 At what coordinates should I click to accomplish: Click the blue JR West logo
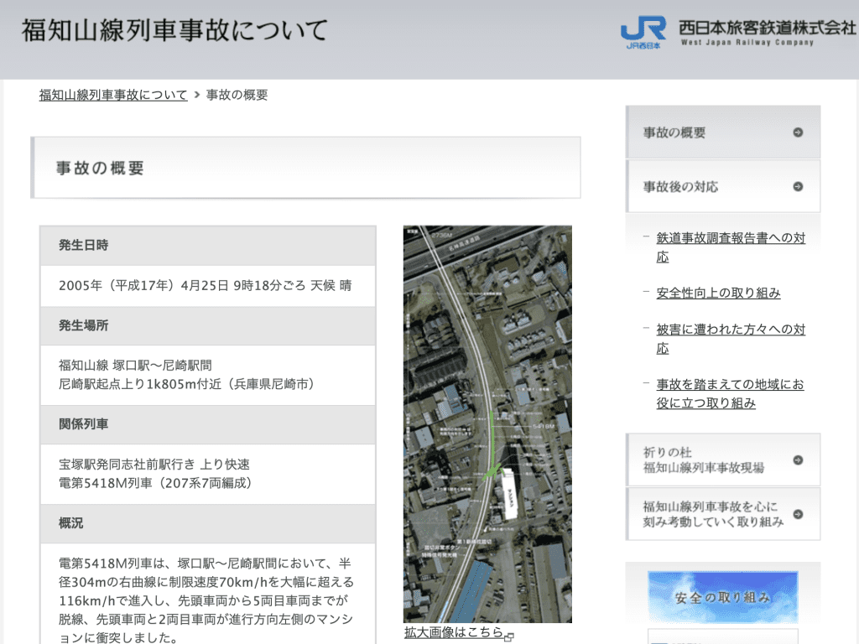[643, 33]
